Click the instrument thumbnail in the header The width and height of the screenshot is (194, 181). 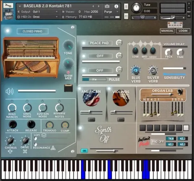pos(8,15)
